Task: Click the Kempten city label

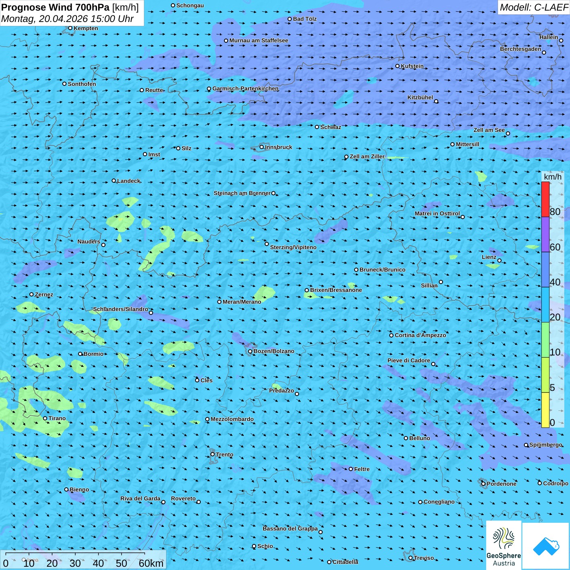Action: coord(86,28)
